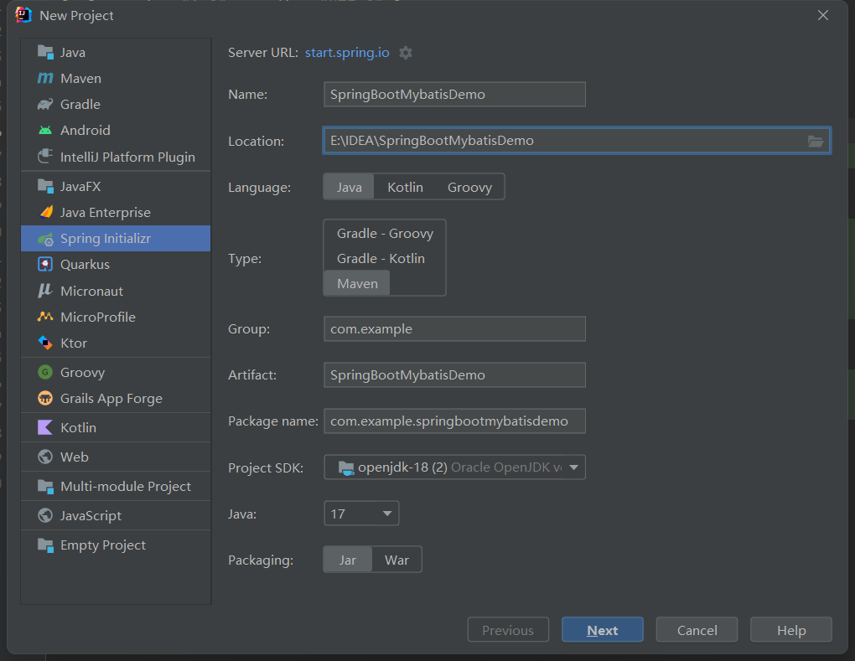Image resolution: width=855 pixels, height=661 pixels.
Task: Open the Project SDK dropdown
Action: click(454, 467)
